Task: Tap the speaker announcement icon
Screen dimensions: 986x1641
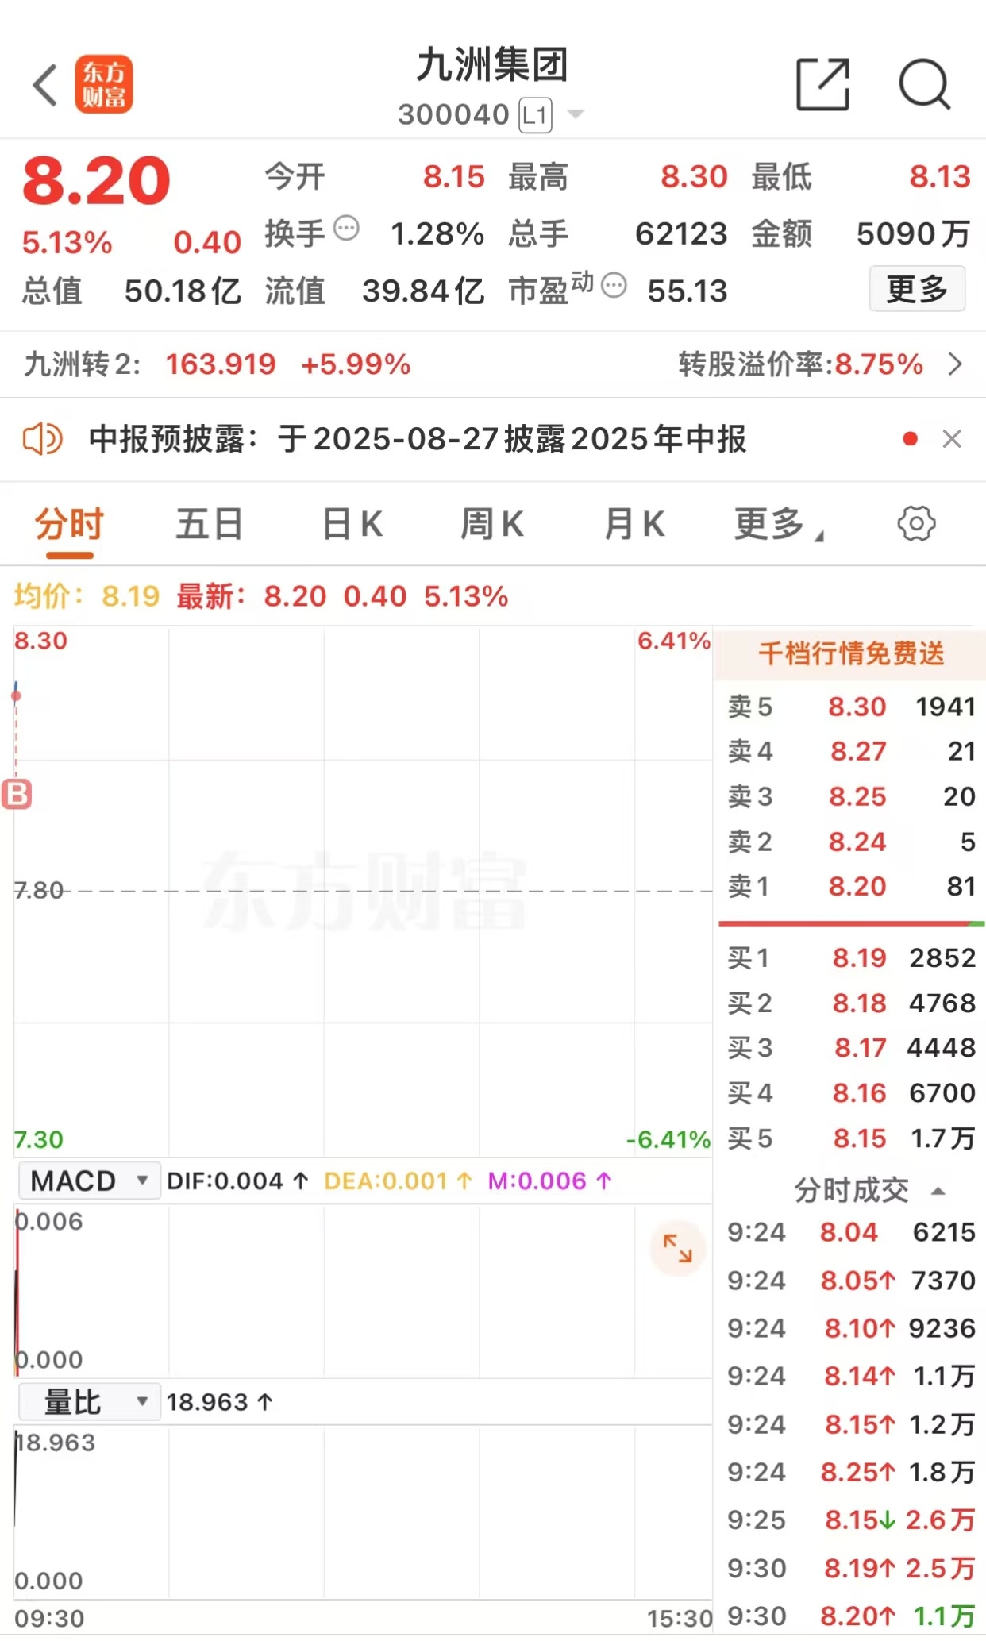Action: pos(43,438)
